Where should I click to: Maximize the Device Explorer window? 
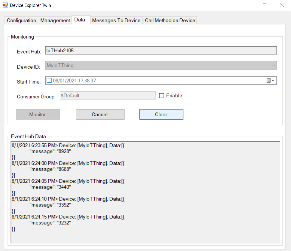[264, 5]
